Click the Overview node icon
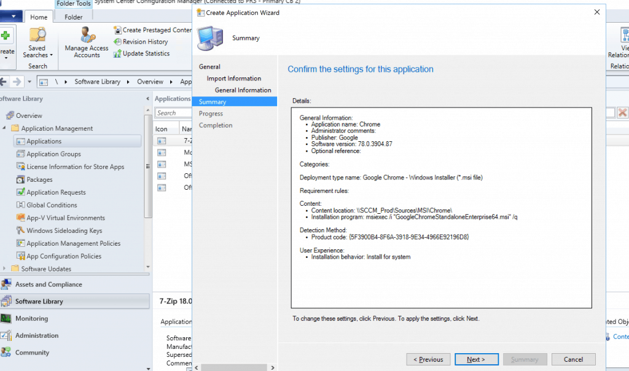This screenshot has height=371, width=629. (10, 115)
